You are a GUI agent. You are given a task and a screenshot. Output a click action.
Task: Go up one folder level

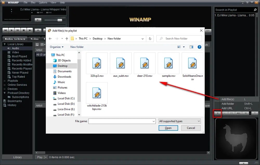point(67,39)
